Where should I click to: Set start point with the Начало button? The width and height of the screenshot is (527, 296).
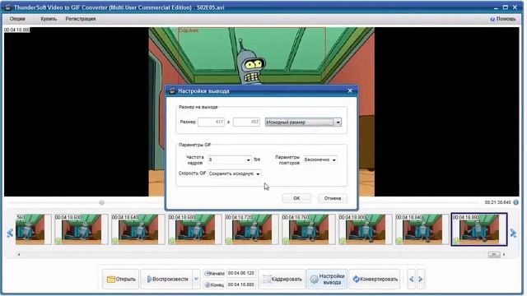click(x=214, y=274)
